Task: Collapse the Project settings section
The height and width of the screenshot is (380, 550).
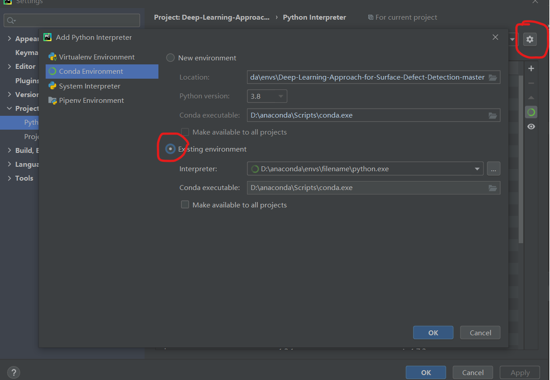Action: point(9,108)
